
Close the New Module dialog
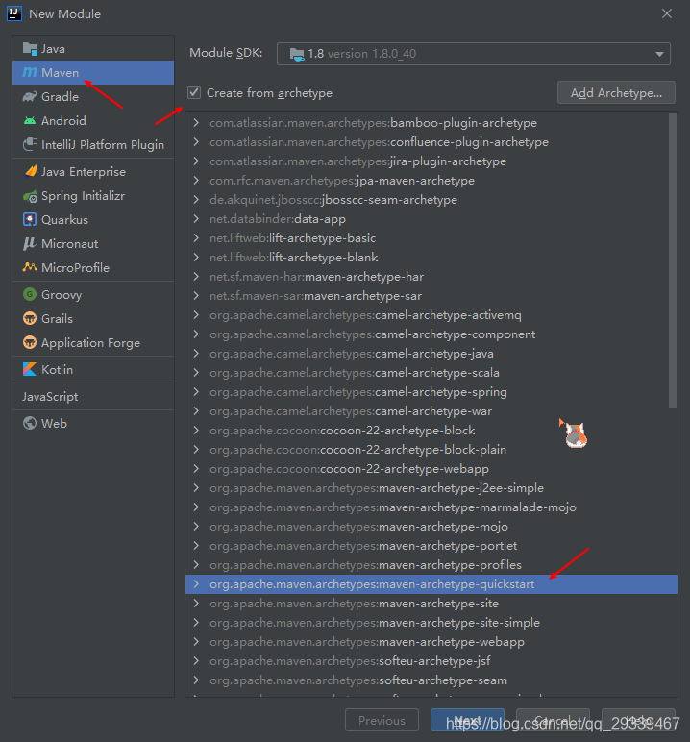(667, 13)
